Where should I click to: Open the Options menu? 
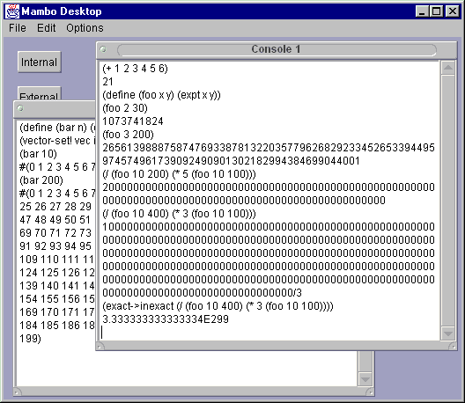(x=85, y=28)
